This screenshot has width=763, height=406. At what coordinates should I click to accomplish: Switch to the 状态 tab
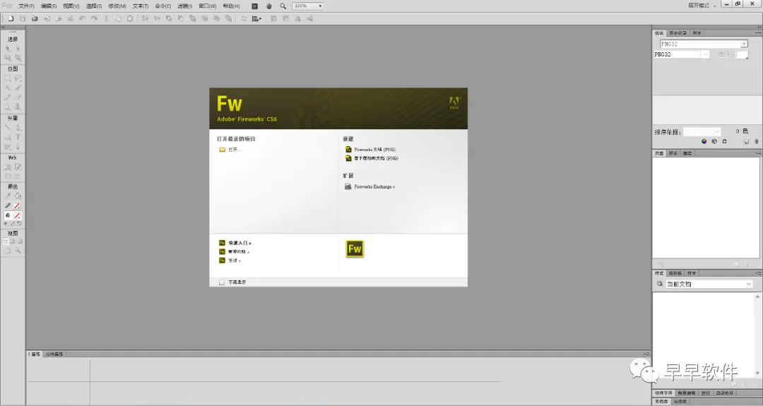tap(673, 153)
